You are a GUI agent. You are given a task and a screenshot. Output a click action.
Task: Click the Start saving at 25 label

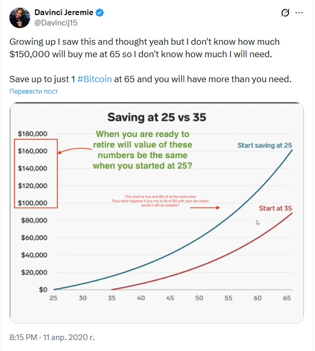click(x=264, y=145)
